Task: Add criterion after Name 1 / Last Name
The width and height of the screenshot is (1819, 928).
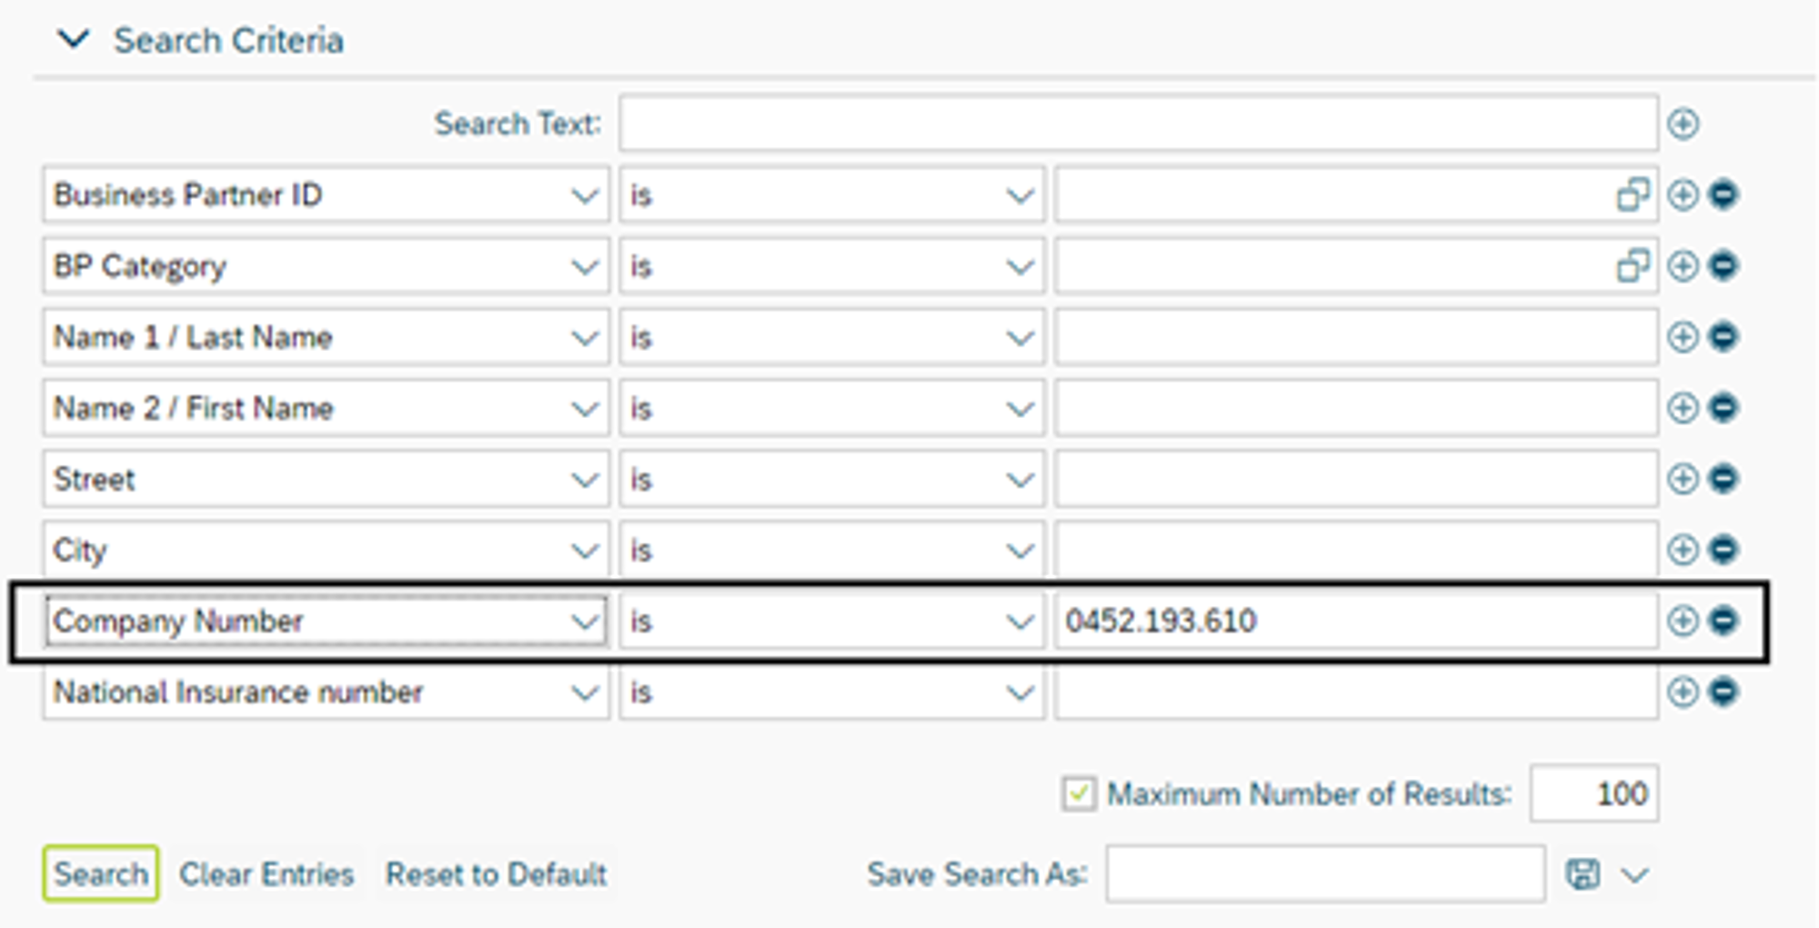Action: 1683,336
